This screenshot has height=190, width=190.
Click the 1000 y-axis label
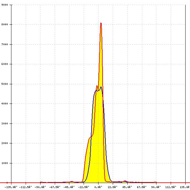[x=5, y=163]
